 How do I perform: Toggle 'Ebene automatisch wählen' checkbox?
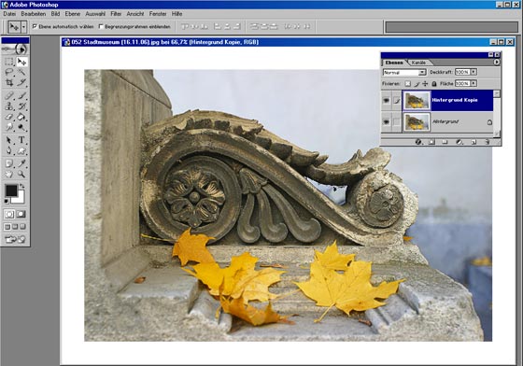(x=35, y=26)
